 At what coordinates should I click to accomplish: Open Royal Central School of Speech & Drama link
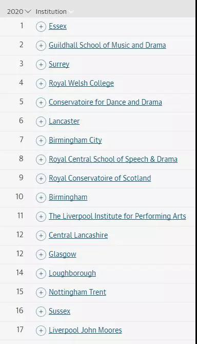click(x=113, y=159)
